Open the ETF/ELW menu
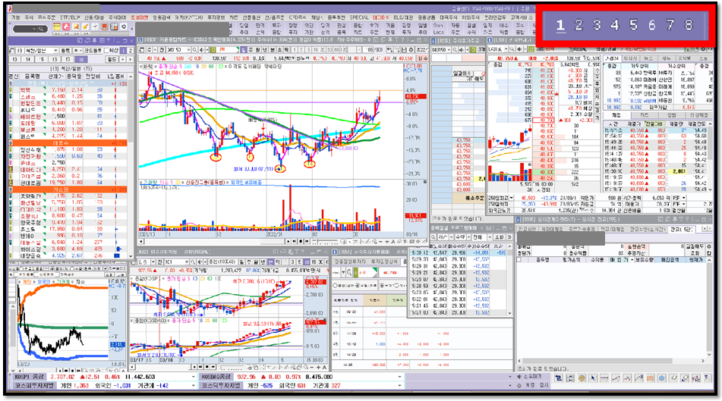Image resolution: width=722 pixels, height=401 pixels. 70,17
